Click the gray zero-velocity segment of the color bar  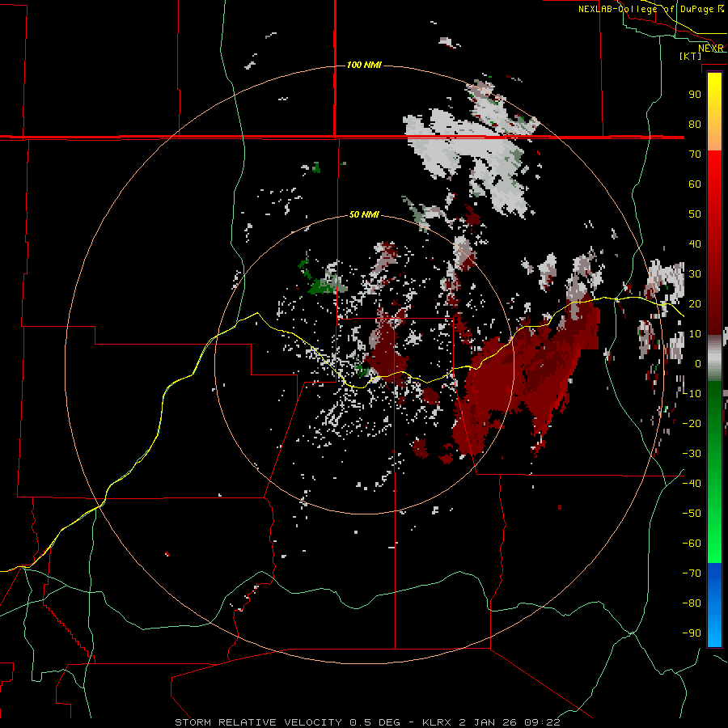point(714,358)
